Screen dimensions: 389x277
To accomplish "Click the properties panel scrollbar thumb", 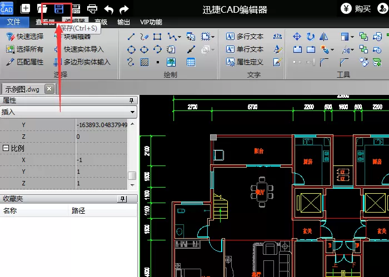I will (132, 175).
